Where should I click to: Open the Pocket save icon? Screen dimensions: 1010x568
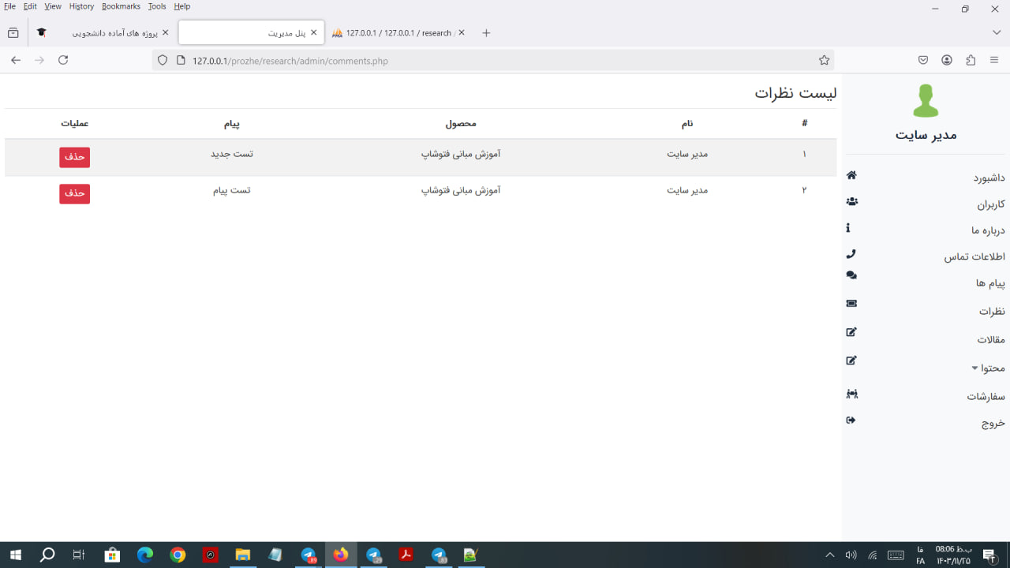[x=923, y=60]
